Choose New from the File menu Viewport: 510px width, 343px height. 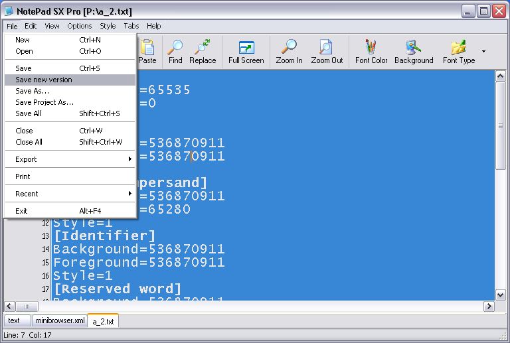[70, 40]
